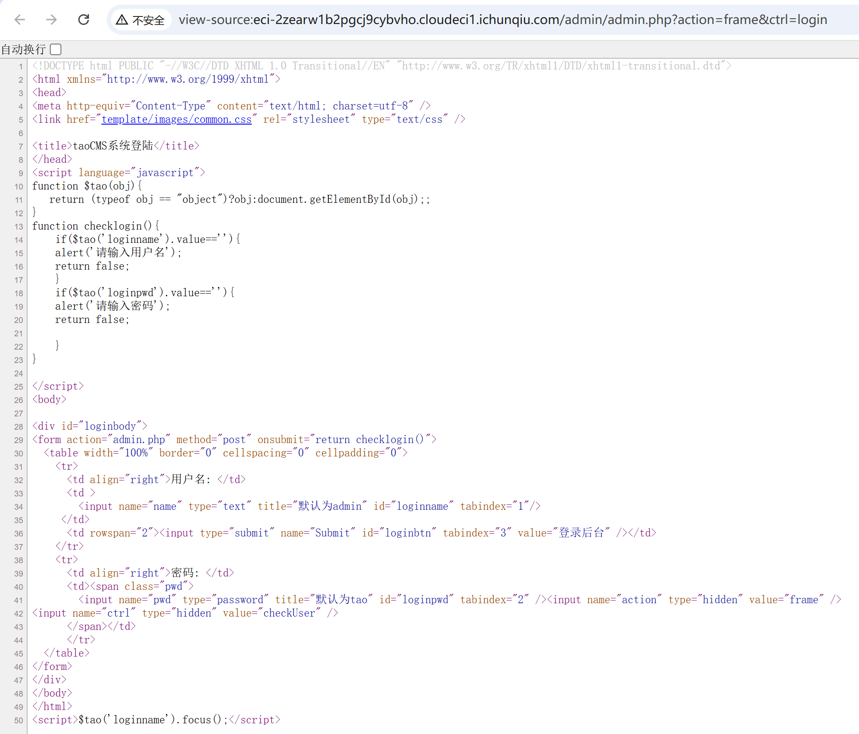Click the DOCTYPE declaration on line 1
Screen dimensions: 859x734
pos(382,66)
